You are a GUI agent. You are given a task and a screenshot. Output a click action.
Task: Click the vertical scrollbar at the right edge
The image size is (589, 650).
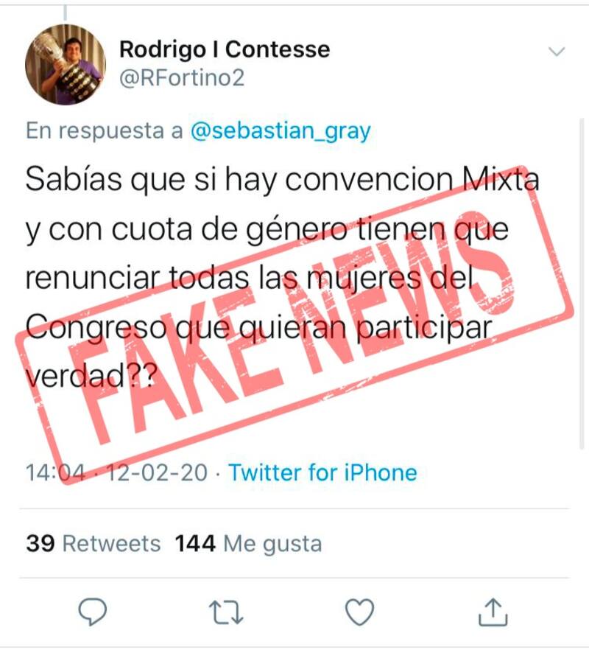tap(582, 283)
